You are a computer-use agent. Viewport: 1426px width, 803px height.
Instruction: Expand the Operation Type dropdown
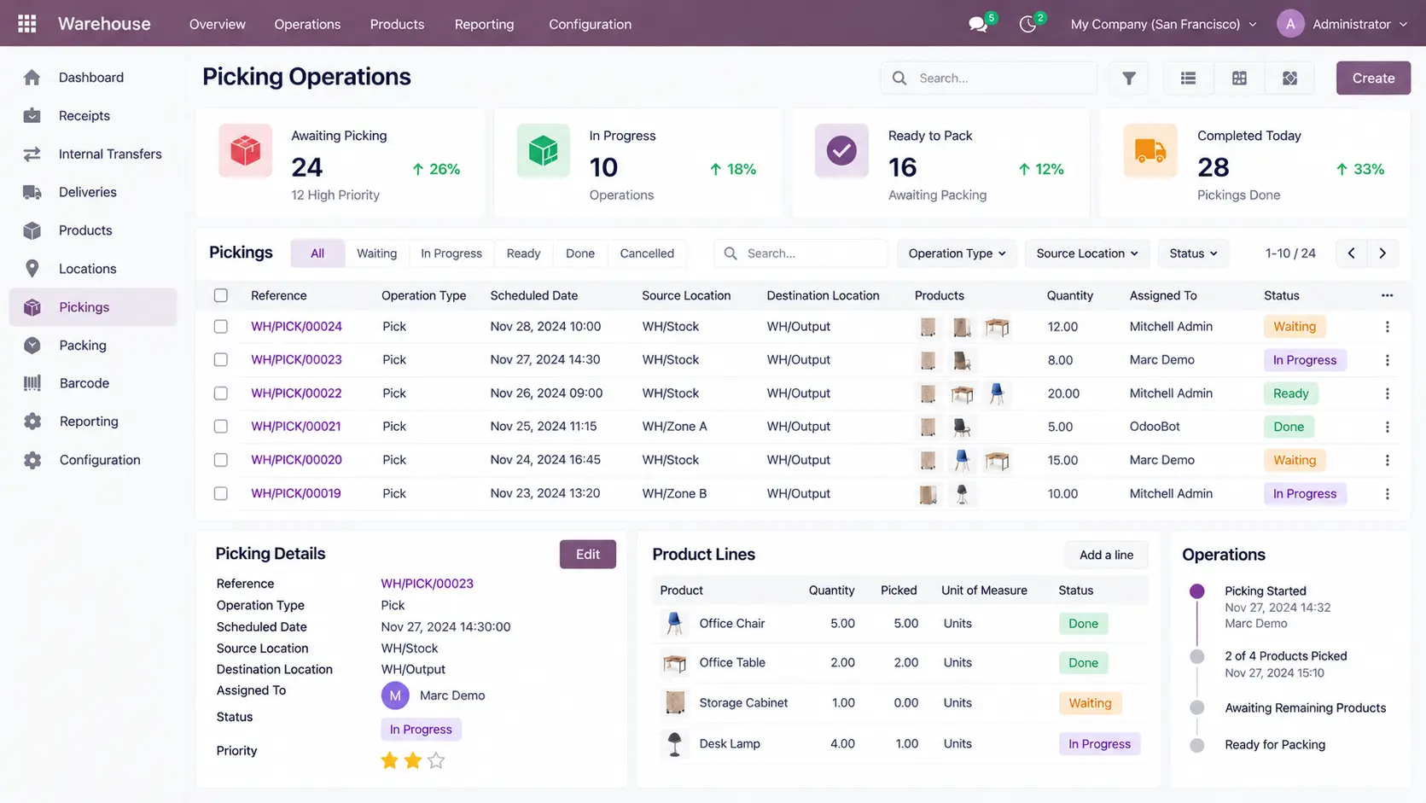pos(957,253)
